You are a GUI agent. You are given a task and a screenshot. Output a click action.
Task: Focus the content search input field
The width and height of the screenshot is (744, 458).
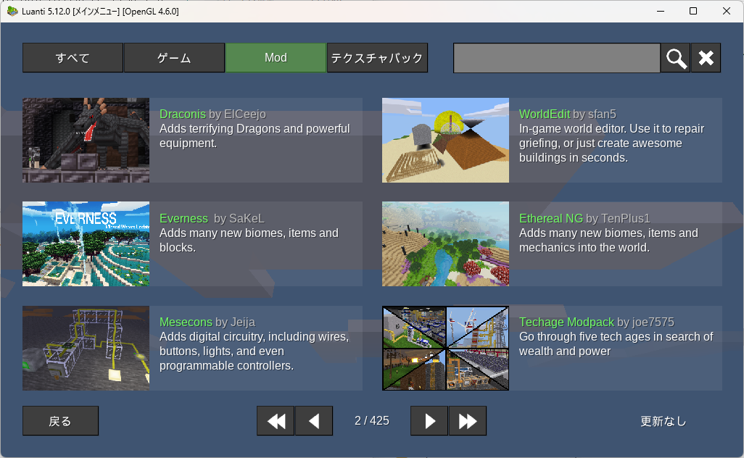(557, 58)
